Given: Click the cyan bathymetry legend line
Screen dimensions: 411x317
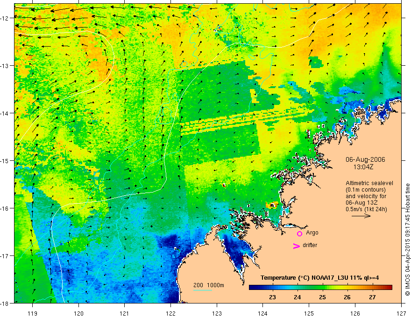Looking at the screenshot, I should [x=202, y=290].
